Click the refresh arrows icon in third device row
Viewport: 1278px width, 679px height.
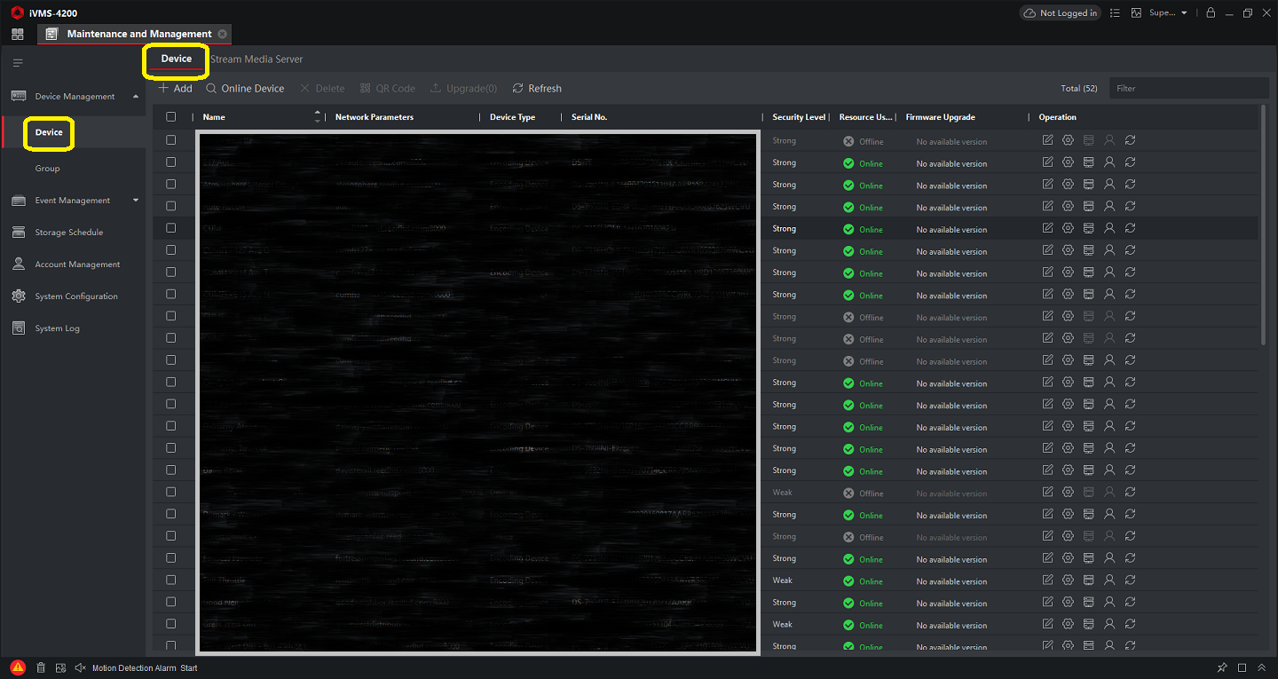tap(1130, 185)
